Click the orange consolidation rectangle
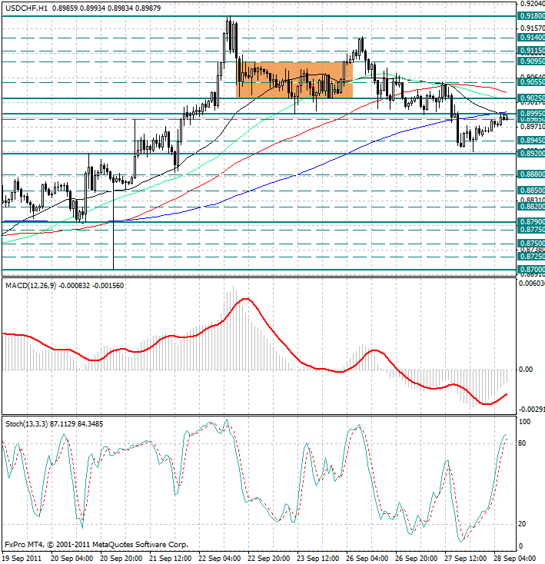Image resolution: width=545 pixels, height=564 pixels. pyautogui.click(x=294, y=80)
